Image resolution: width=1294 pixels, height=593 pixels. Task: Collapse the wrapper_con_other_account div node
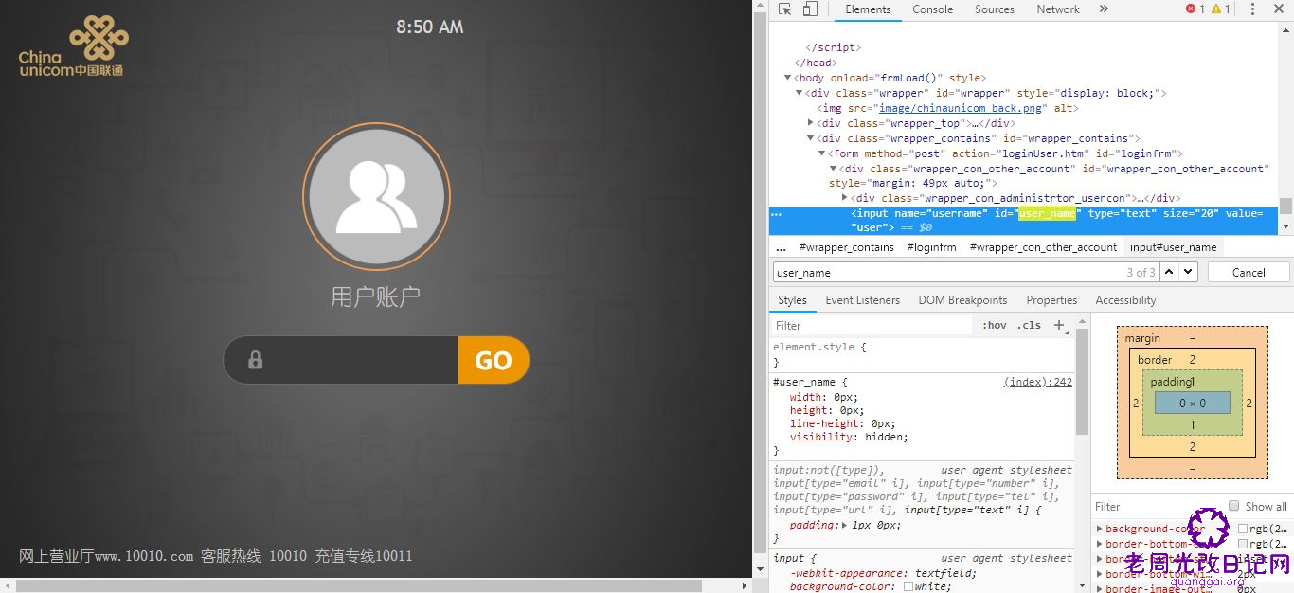point(834,169)
